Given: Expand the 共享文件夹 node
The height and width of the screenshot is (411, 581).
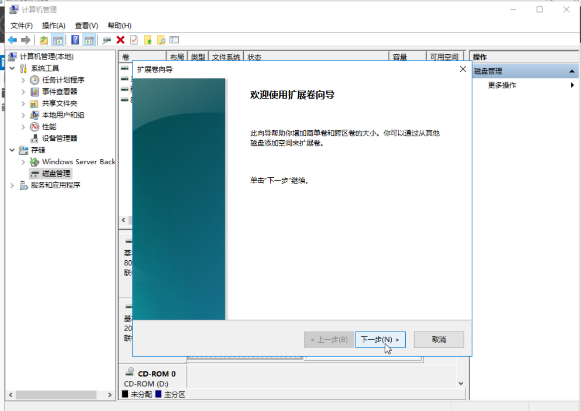Looking at the screenshot, I should point(23,103).
